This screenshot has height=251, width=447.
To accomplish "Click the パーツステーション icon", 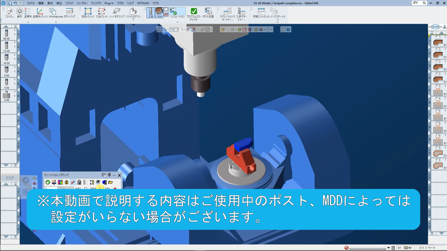I will 278,14.
